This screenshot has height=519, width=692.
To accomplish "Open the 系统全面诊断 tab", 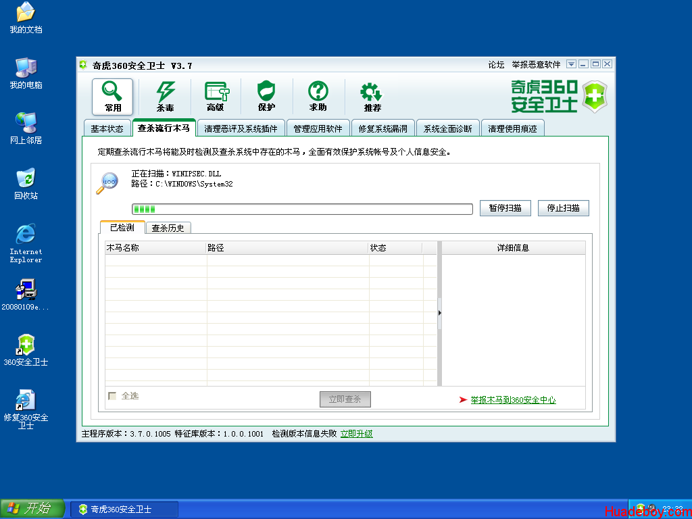I will (x=447, y=129).
